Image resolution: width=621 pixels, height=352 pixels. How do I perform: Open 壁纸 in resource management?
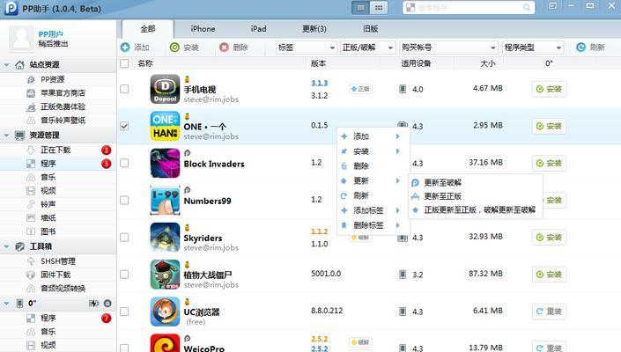tap(48, 218)
